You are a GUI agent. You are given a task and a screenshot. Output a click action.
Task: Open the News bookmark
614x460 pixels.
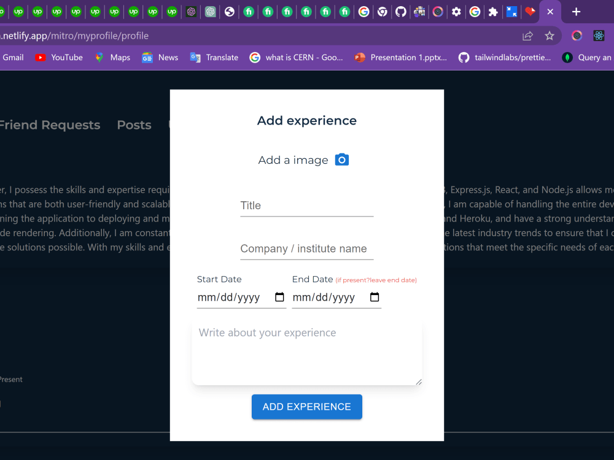(160, 58)
